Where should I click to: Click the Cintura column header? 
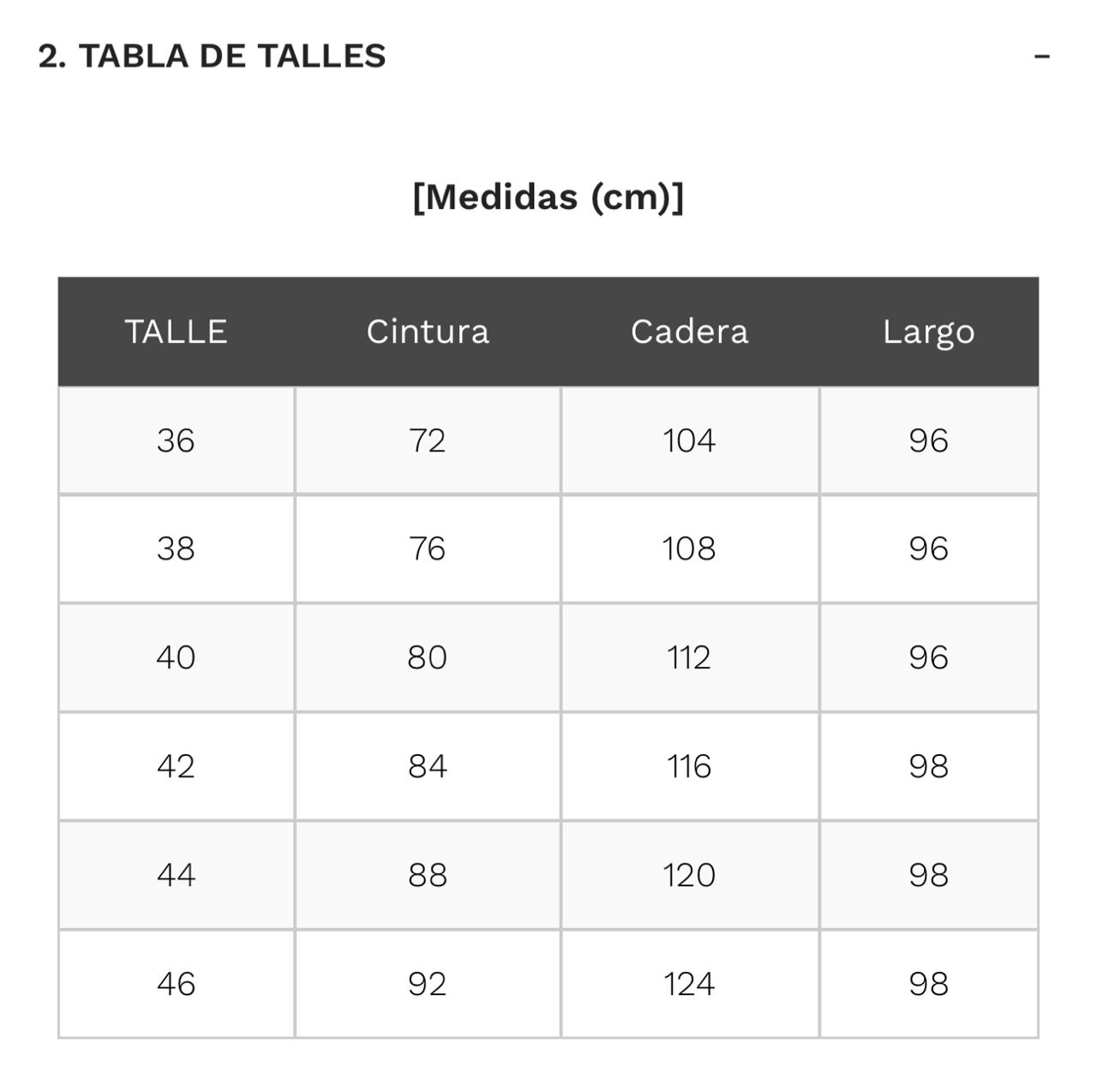428,332
